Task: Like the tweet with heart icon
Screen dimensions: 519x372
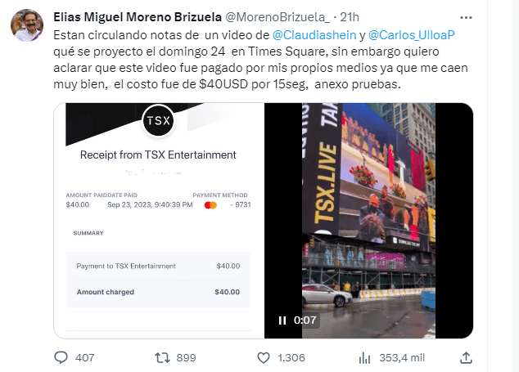Action: [x=264, y=358]
